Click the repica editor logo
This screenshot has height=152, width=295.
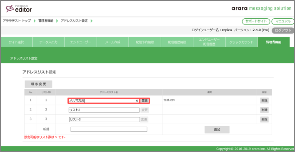[x=18, y=9]
